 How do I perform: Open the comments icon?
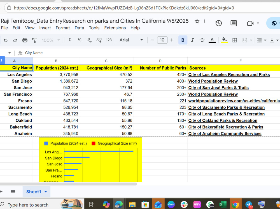click(x=234, y=23)
